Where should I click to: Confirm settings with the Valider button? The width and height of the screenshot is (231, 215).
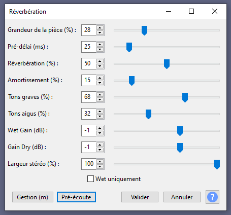[x=140, y=197]
